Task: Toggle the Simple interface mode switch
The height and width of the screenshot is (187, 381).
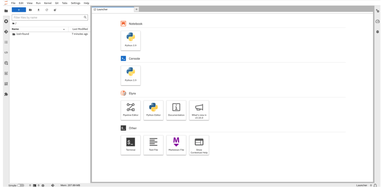Action: [x=20, y=185]
